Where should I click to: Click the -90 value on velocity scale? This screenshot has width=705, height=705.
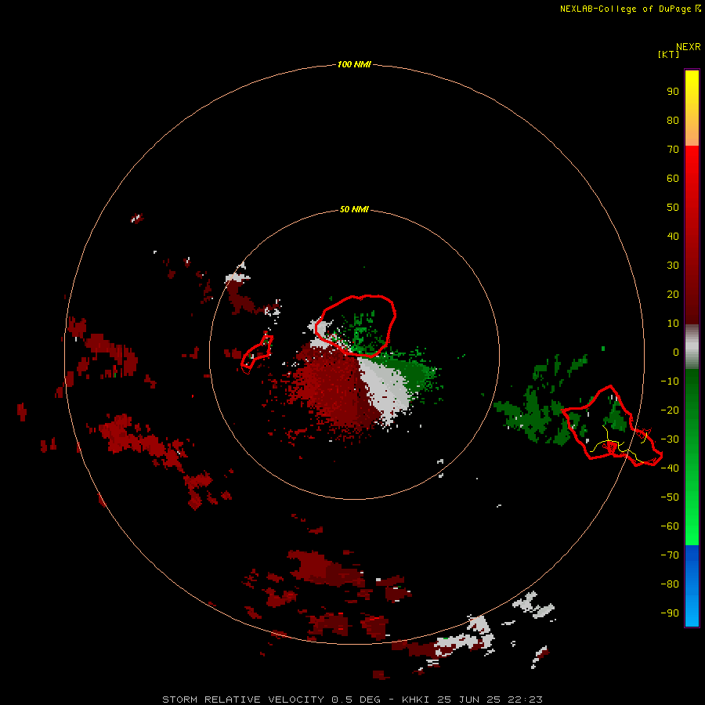tap(670, 613)
